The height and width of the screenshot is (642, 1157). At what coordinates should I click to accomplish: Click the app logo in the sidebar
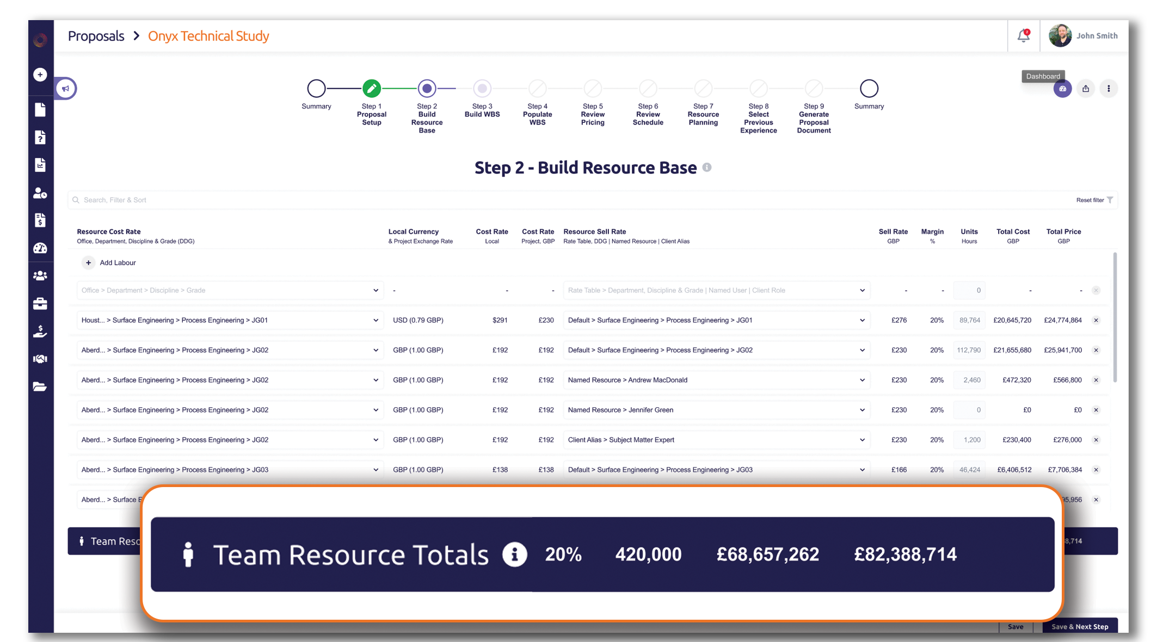[40, 40]
